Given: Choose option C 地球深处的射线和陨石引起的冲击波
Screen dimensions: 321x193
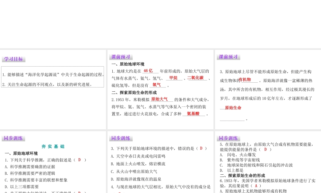Looking at the screenshot, I should (256, 165).
